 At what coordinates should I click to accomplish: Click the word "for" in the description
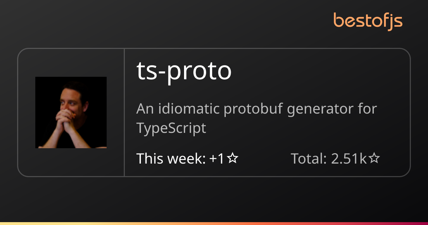(368, 109)
